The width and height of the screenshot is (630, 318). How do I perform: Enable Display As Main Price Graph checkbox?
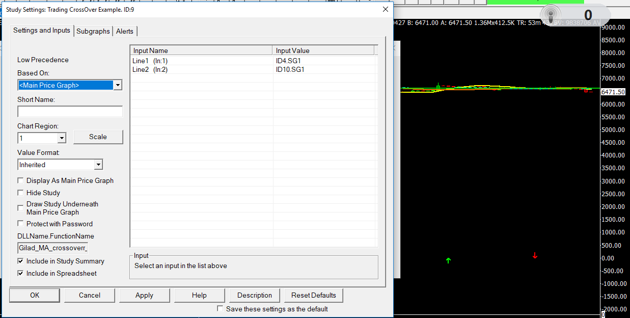[x=20, y=180]
